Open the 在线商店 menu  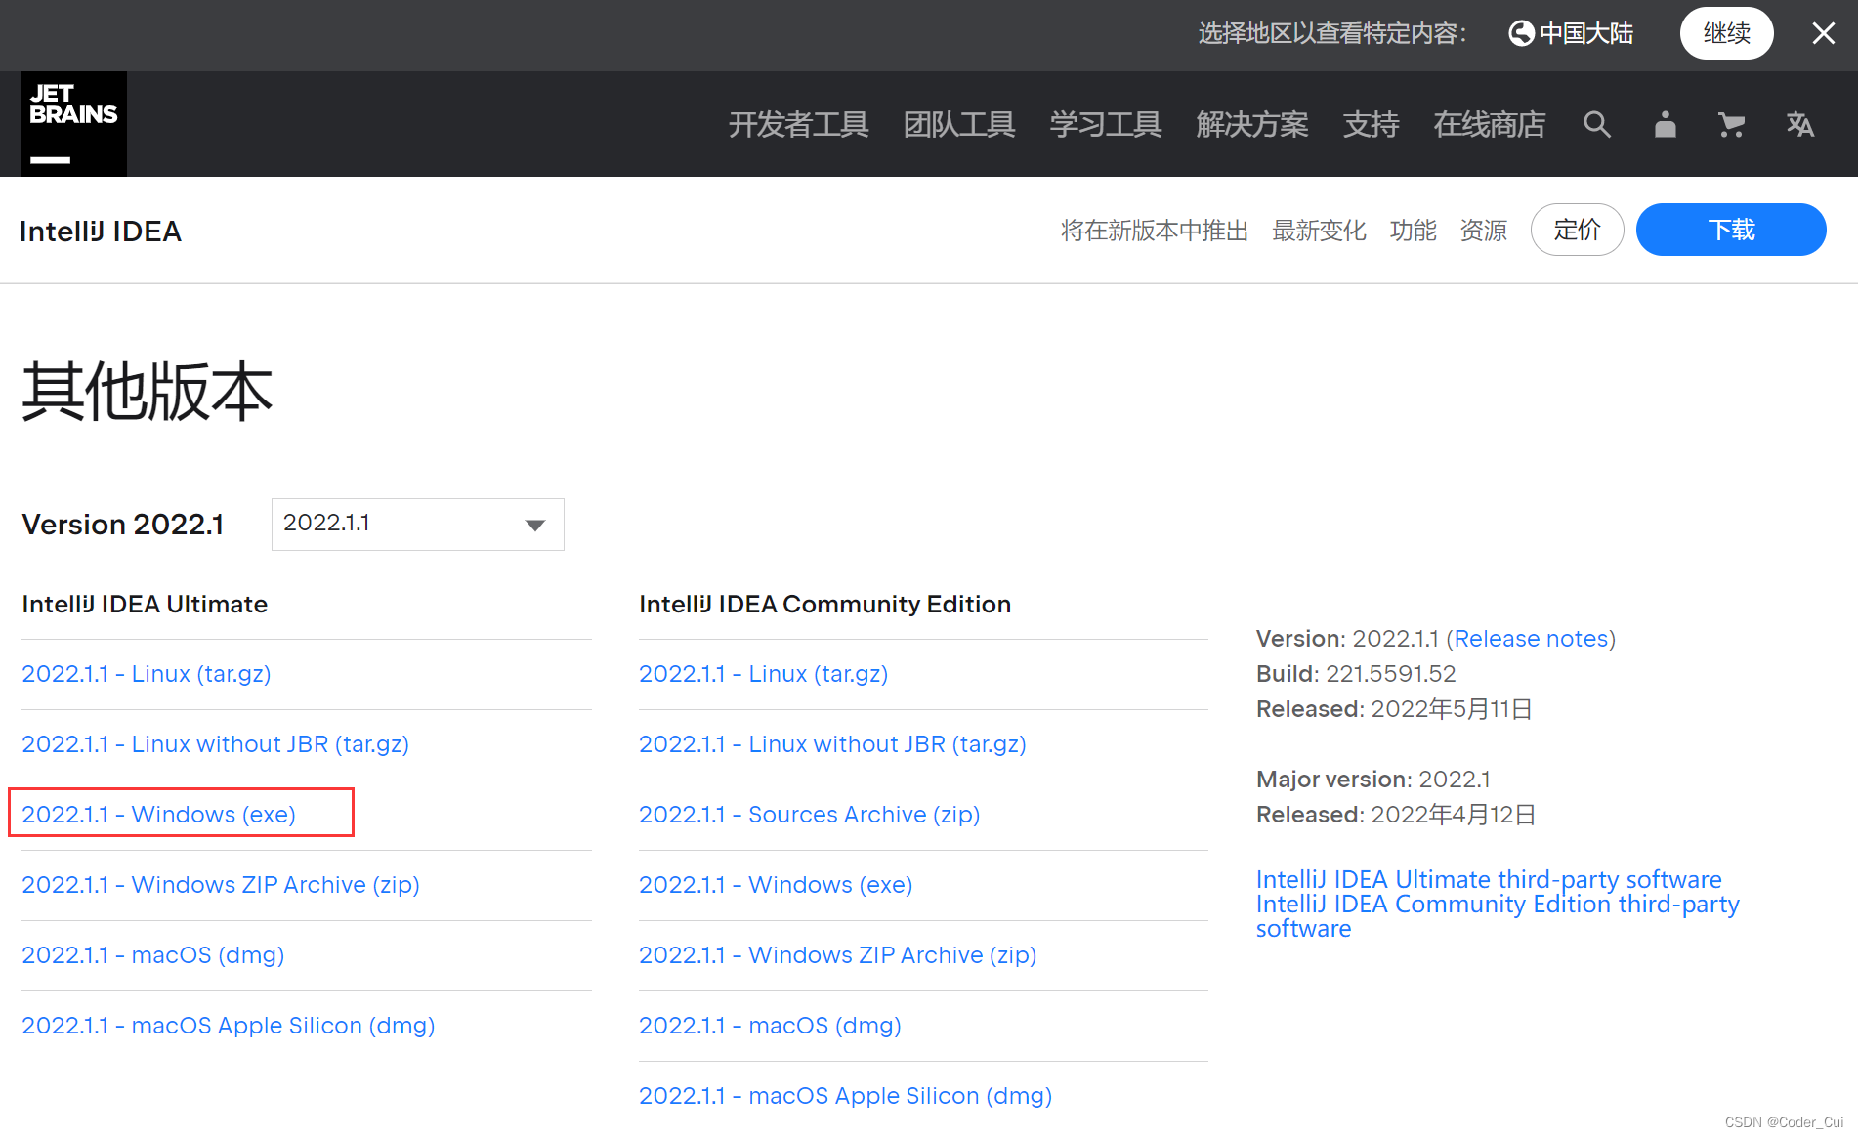click(1490, 124)
